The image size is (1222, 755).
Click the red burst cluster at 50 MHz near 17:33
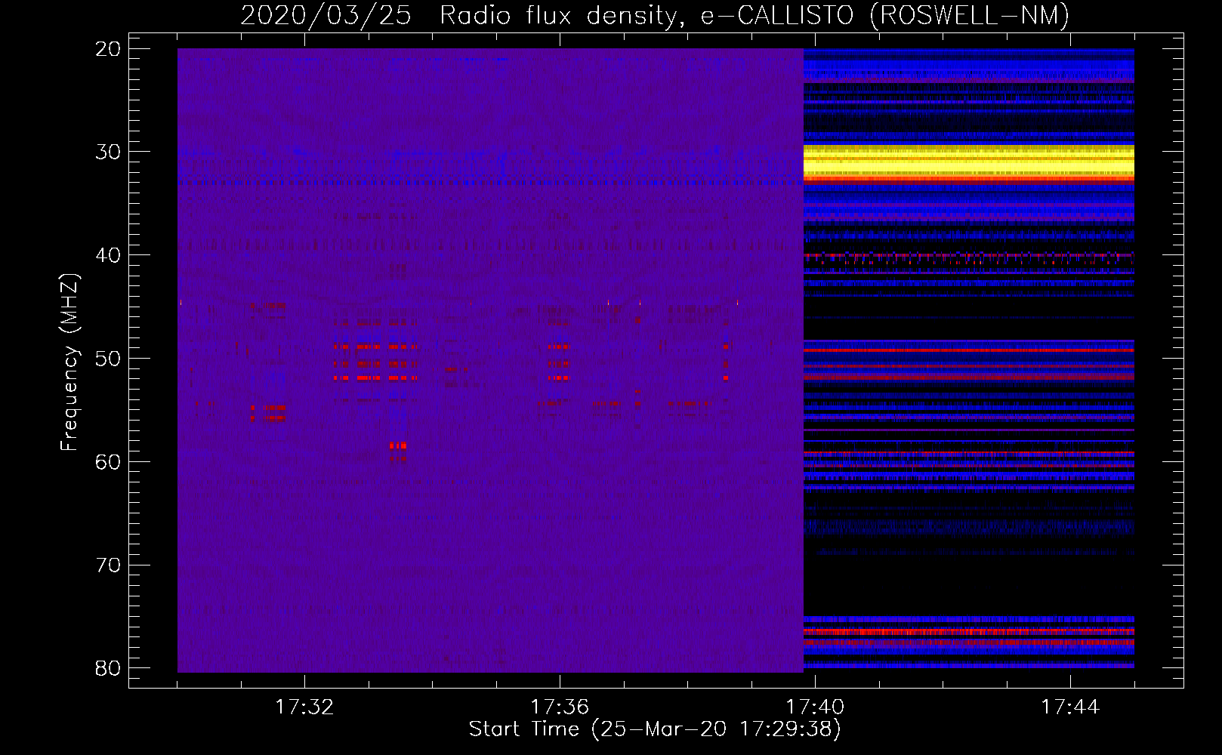point(375,362)
